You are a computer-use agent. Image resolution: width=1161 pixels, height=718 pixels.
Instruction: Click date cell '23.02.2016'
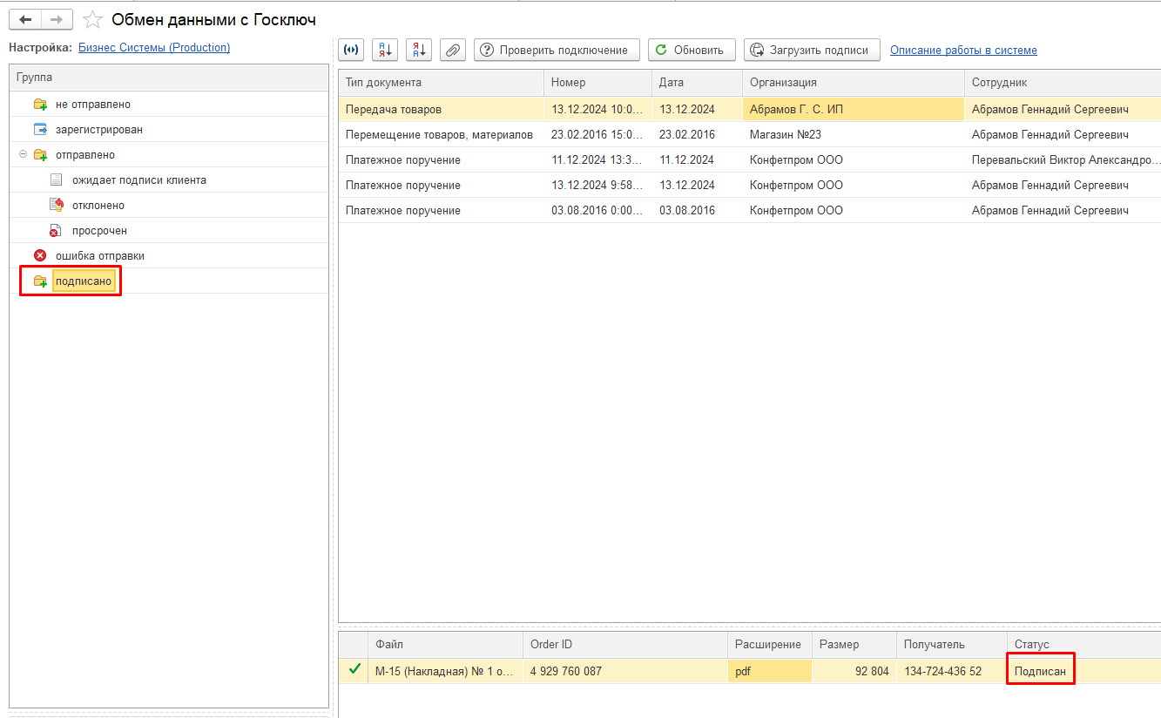[x=697, y=135]
